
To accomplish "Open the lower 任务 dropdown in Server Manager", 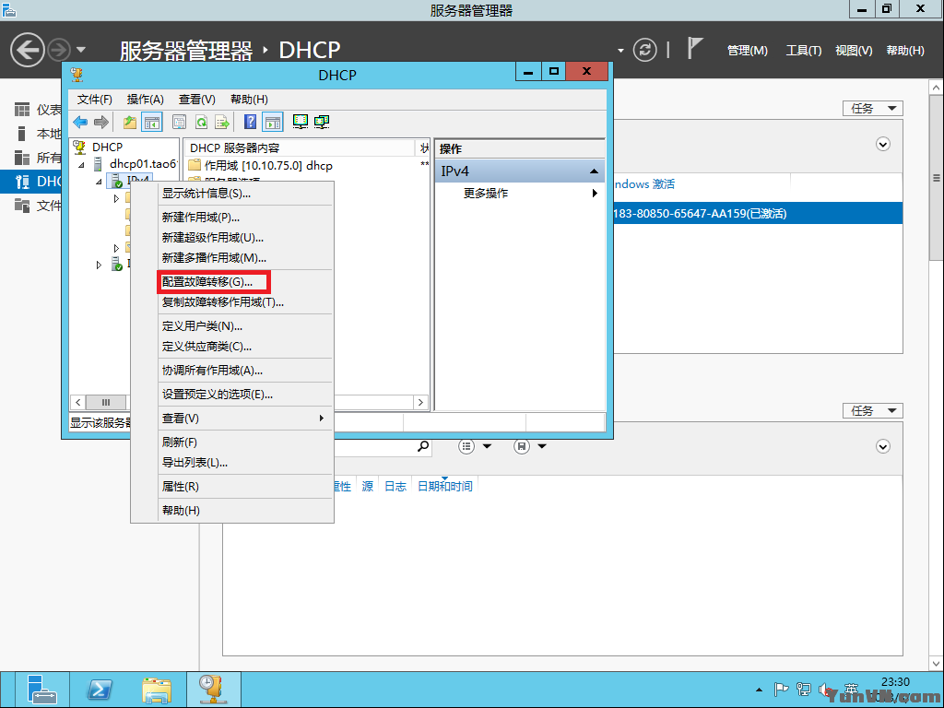I will tap(873, 410).
